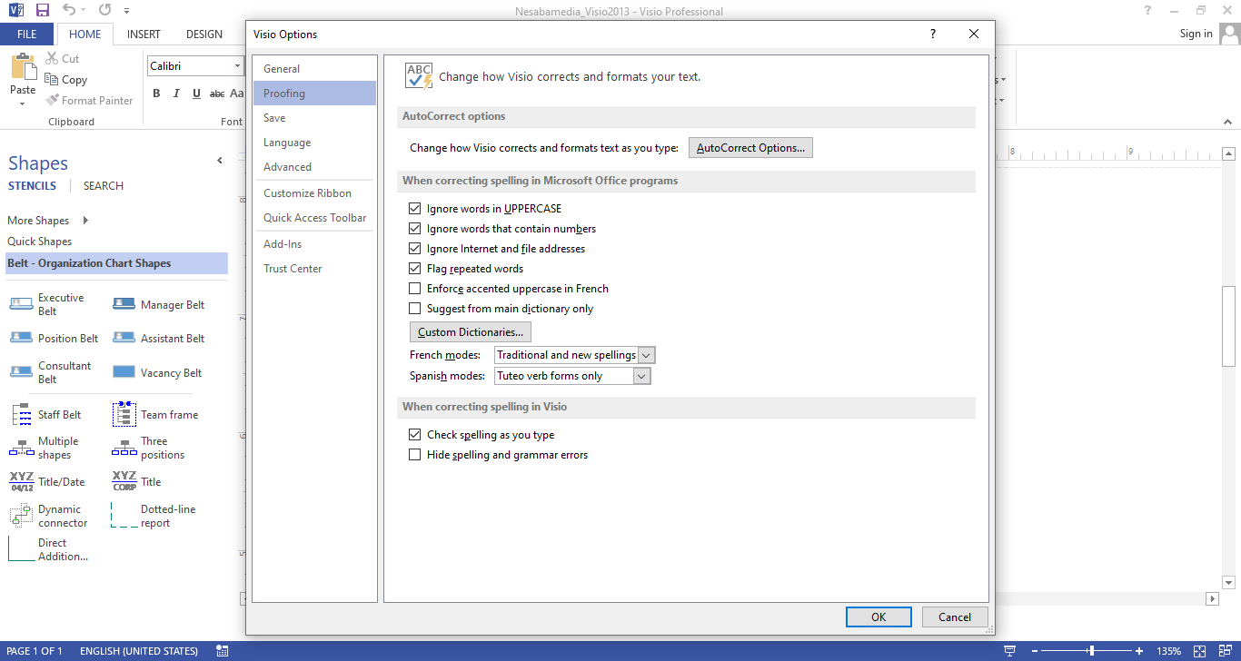
Task: Tick Hide spelling and grammar errors
Action: pos(415,455)
